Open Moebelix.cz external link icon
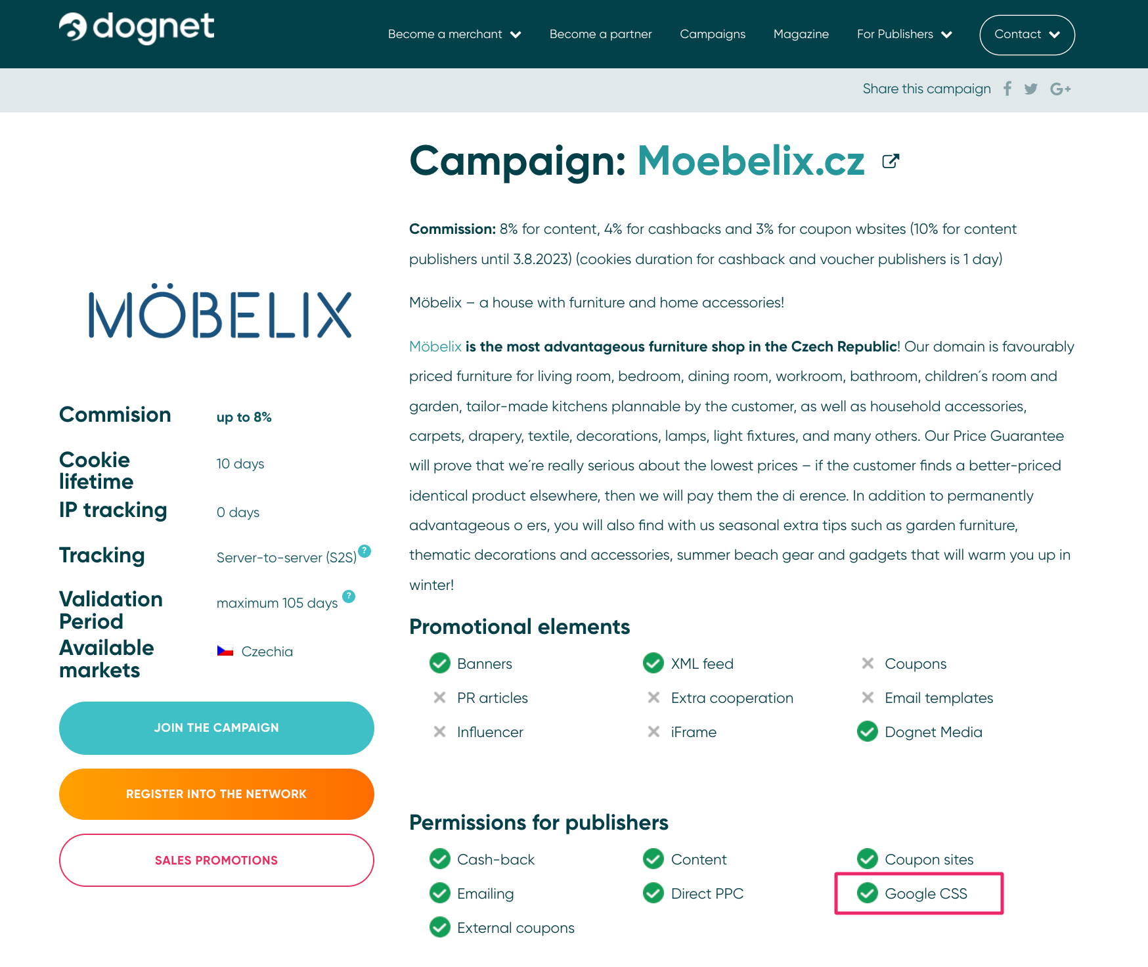This screenshot has height=967, width=1148. pos(891,162)
